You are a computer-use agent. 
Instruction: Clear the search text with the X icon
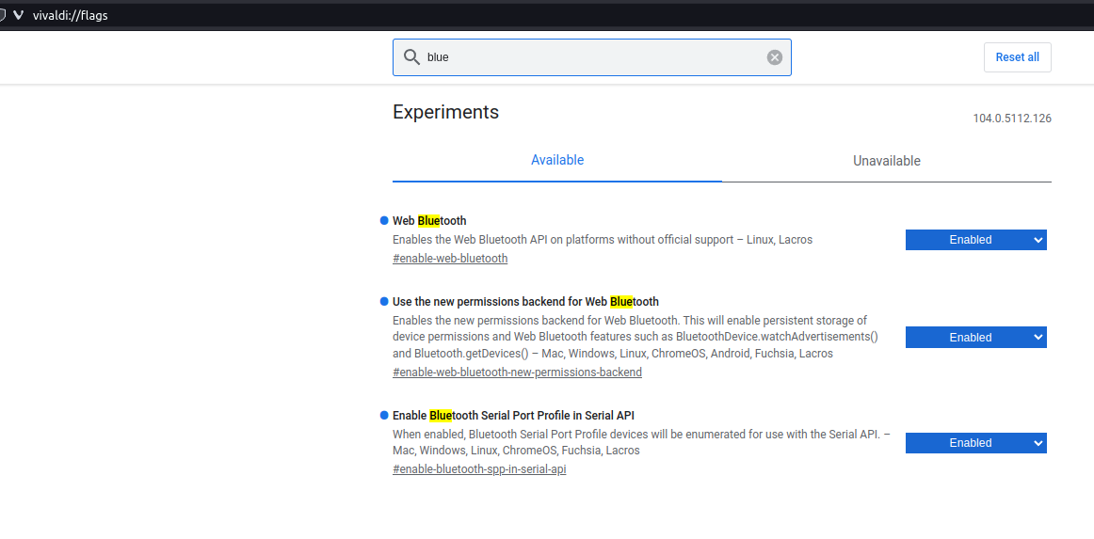(775, 57)
